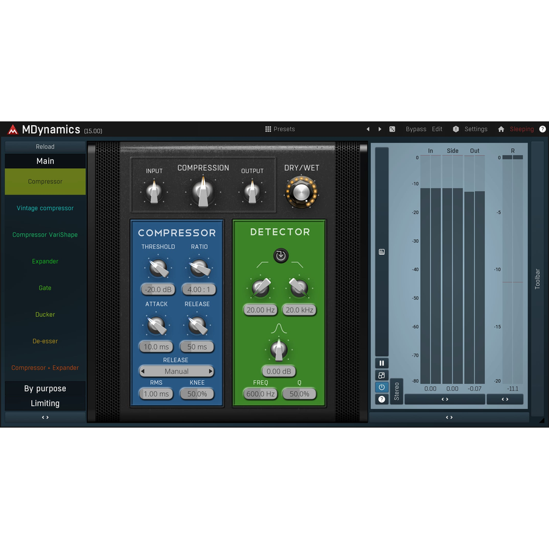
Task: Click the home icon
Action: [501, 129]
